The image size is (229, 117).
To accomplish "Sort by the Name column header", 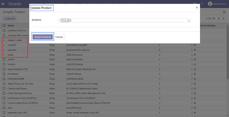I will (x=11, y=25).
